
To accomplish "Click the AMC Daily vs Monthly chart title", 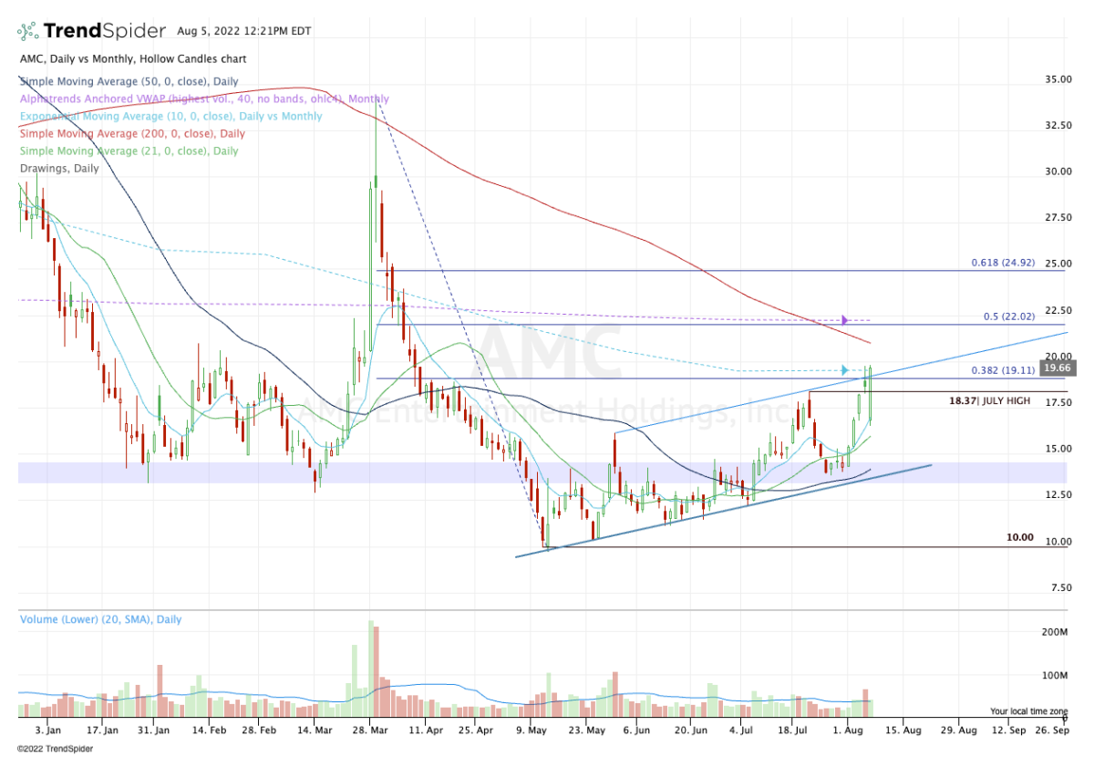I will point(131,59).
